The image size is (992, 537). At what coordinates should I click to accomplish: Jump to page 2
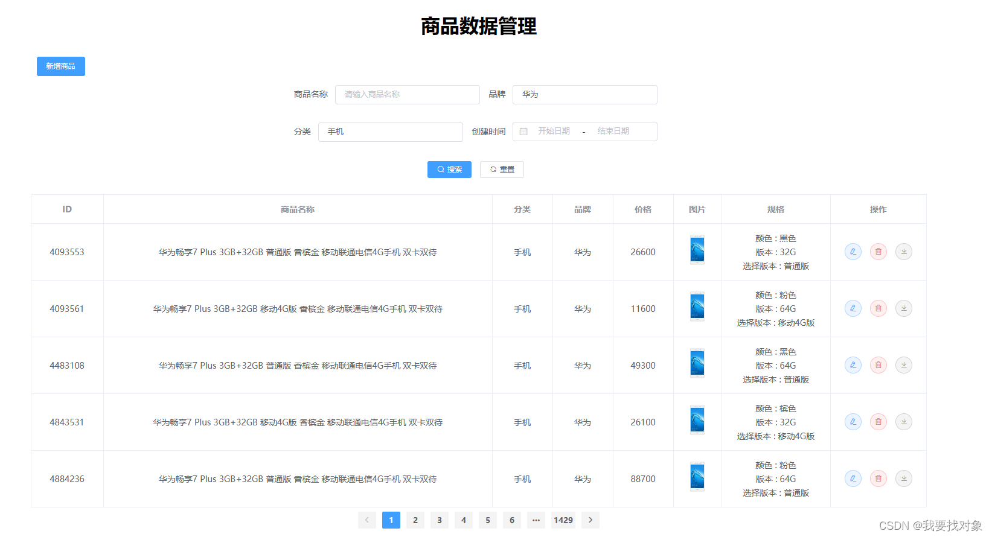(x=415, y=520)
